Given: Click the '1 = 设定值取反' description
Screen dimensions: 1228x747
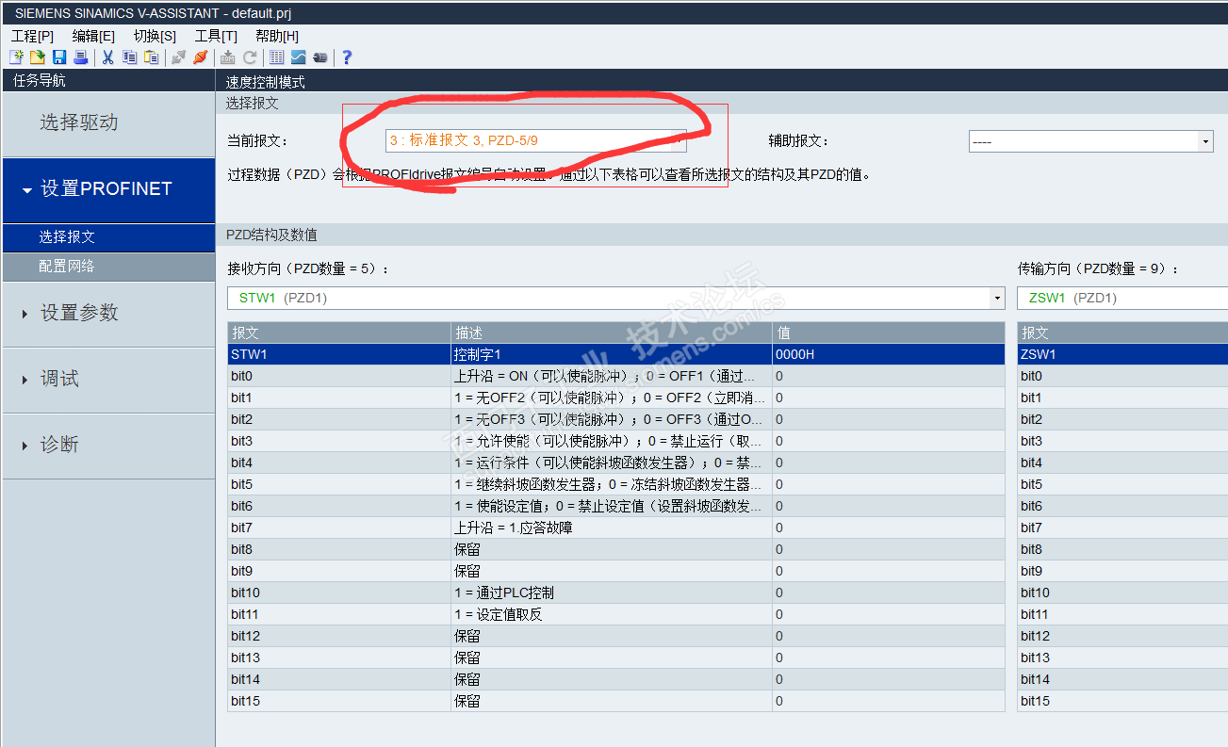Looking at the screenshot, I should point(612,614).
